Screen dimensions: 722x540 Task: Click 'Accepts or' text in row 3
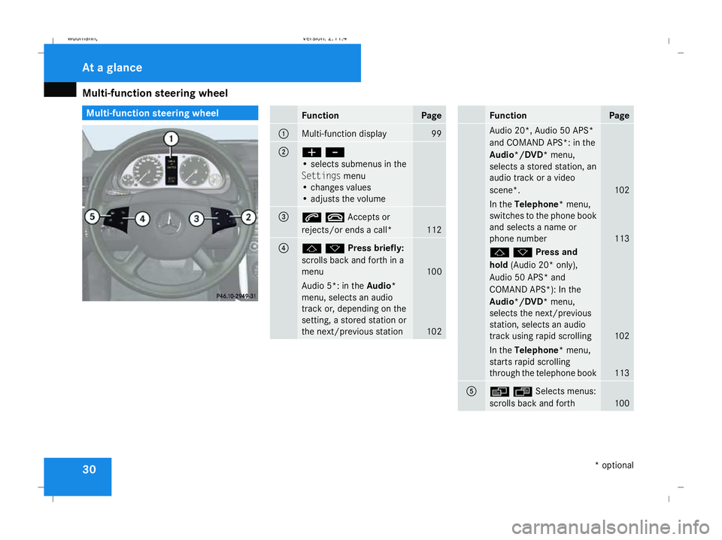point(369,217)
